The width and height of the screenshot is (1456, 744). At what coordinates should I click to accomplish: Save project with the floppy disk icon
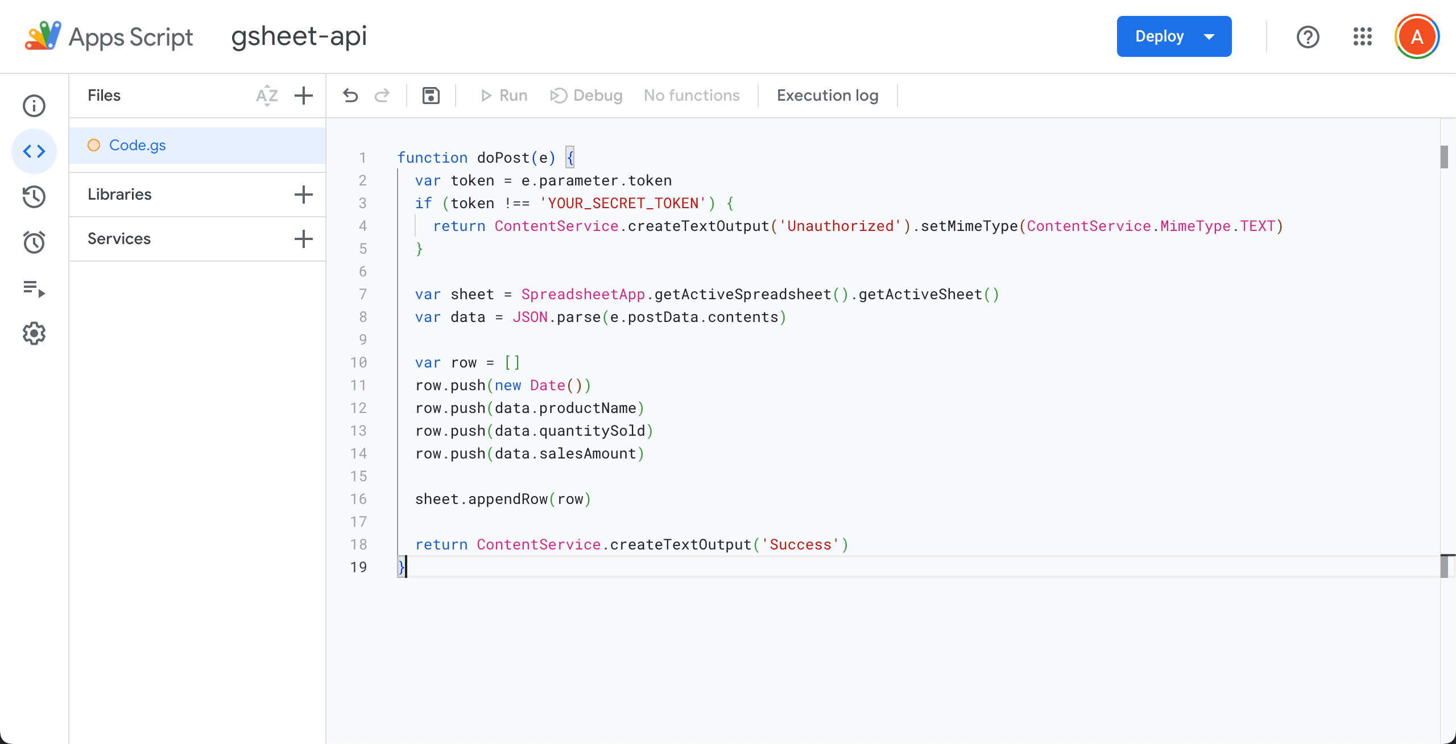pos(431,96)
